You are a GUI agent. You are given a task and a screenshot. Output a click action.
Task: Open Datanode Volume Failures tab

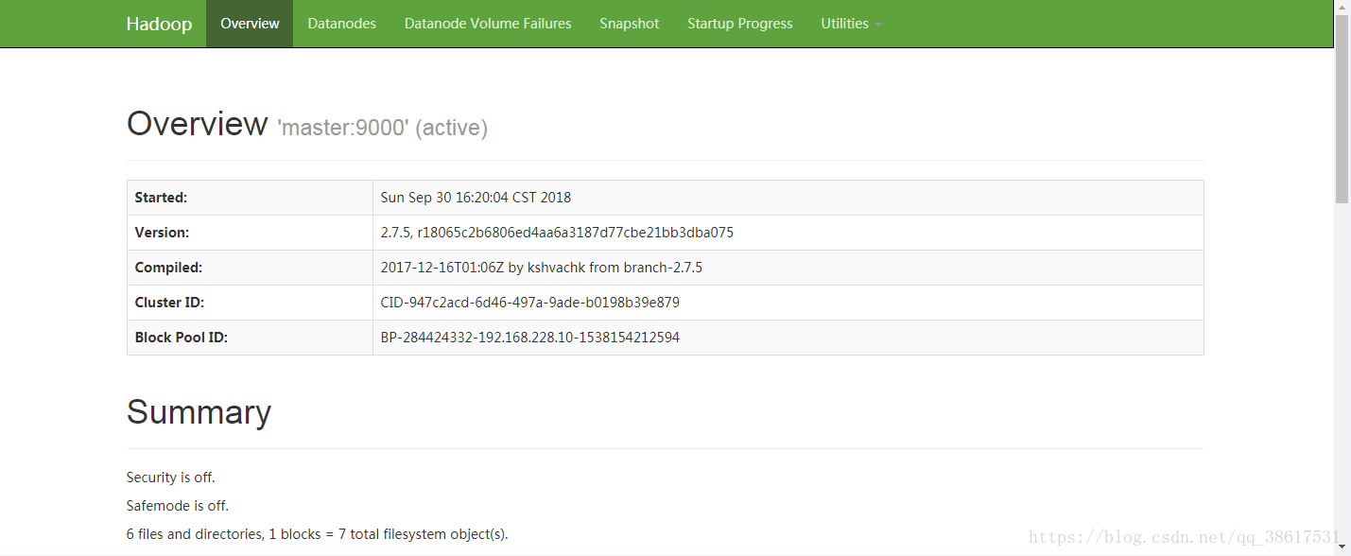pos(488,24)
